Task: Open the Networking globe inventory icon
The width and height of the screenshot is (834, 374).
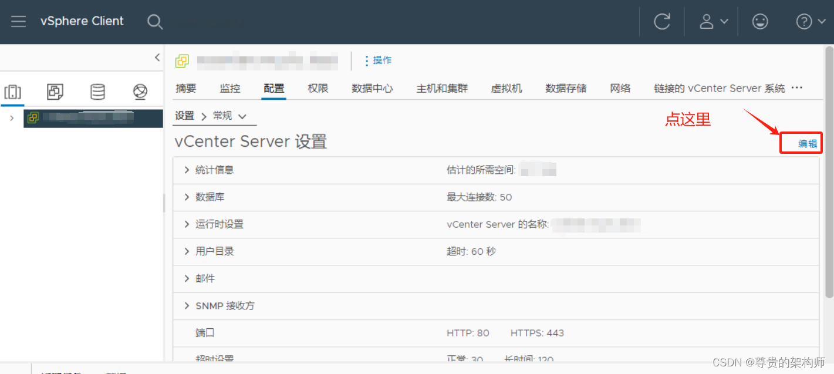Action: coord(139,92)
